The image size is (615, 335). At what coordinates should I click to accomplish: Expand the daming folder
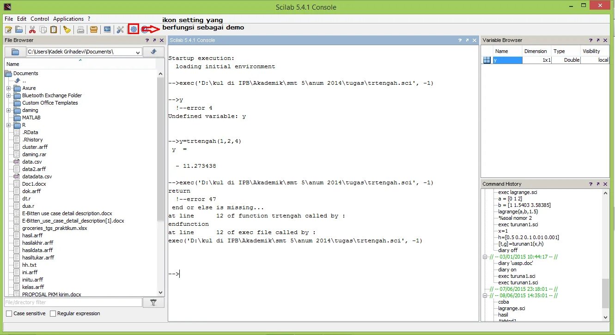point(8,110)
